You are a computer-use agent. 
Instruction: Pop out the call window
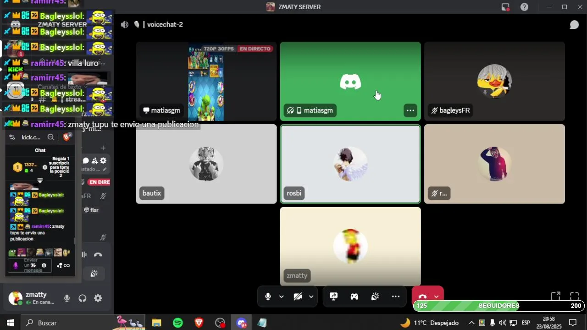(555, 297)
